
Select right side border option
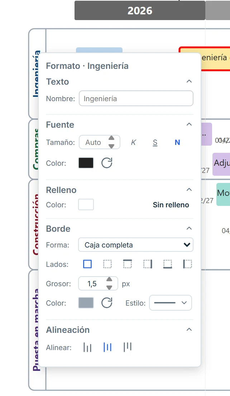coord(148,264)
